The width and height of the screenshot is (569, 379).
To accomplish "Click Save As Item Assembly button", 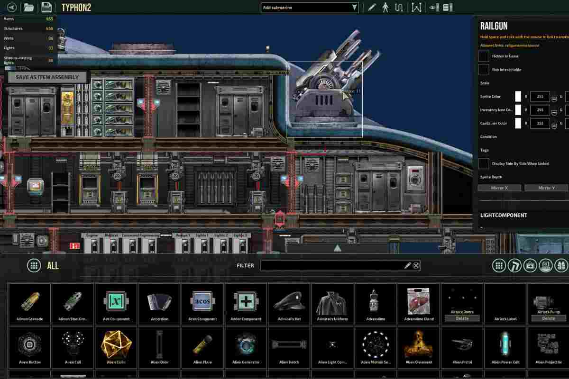I will coord(47,77).
